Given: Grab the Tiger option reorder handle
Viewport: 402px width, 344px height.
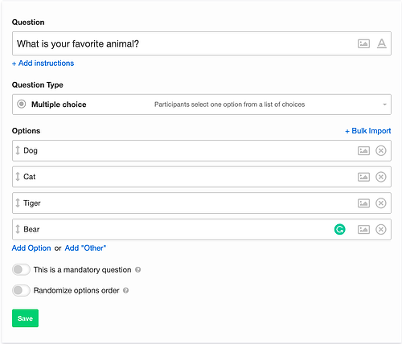Looking at the screenshot, I should point(18,203).
